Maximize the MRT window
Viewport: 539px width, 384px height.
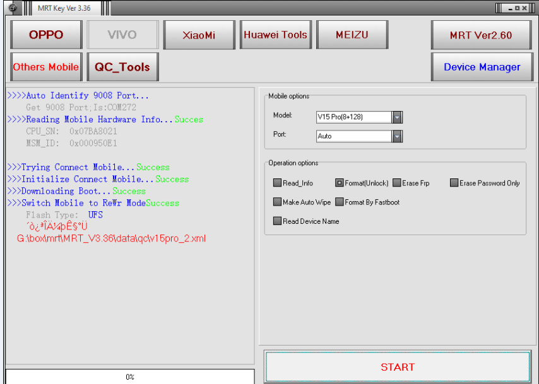click(x=517, y=8)
